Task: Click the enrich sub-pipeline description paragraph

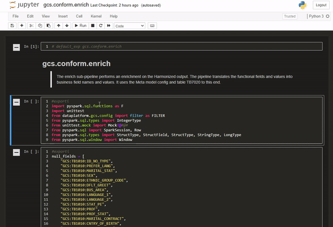Action: (174, 80)
